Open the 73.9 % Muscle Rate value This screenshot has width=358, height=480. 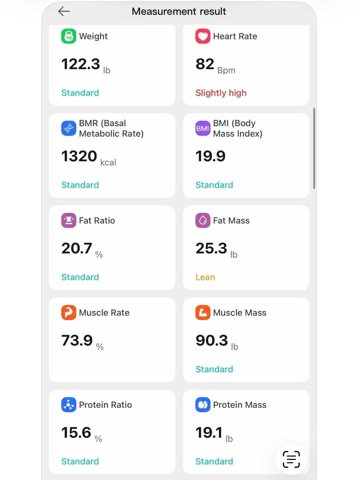click(77, 341)
